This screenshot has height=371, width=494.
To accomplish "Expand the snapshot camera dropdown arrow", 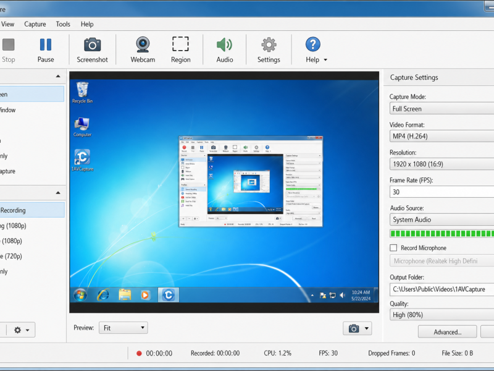I will tap(366, 328).
